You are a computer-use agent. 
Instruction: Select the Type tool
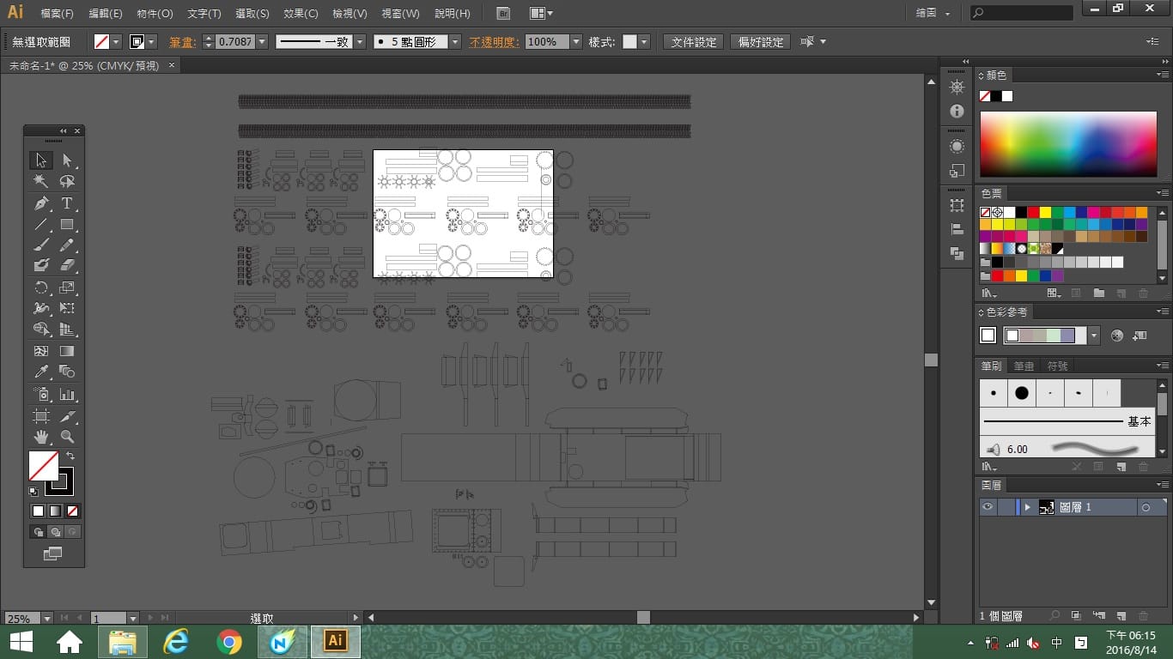pyautogui.click(x=67, y=203)
